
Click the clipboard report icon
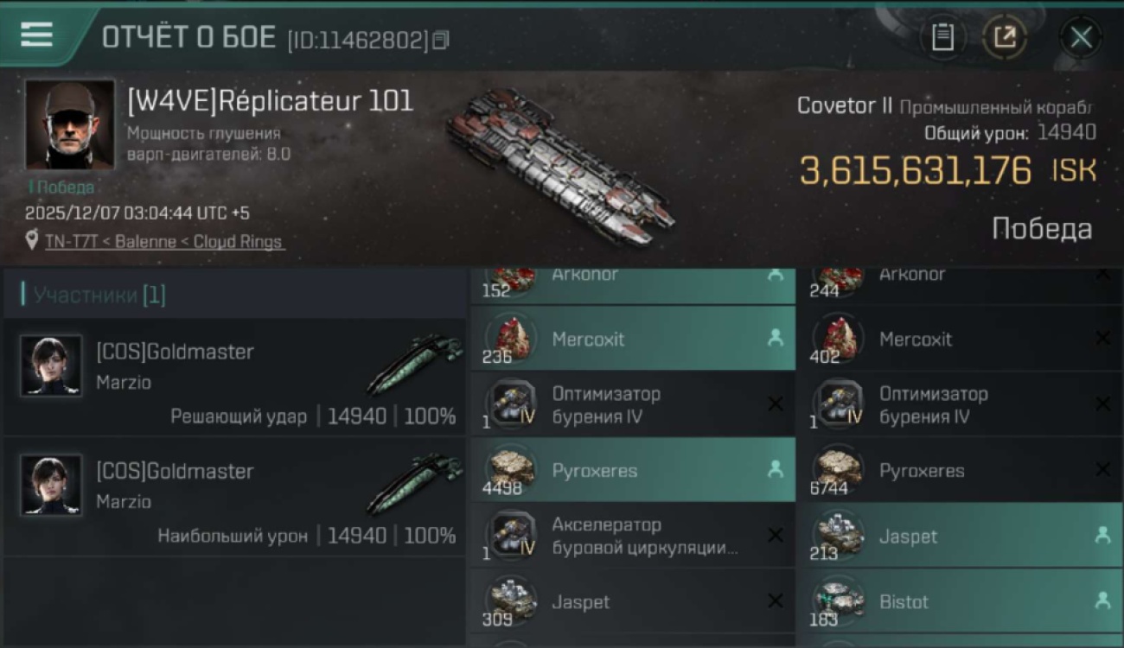click(x=942, y=37)
